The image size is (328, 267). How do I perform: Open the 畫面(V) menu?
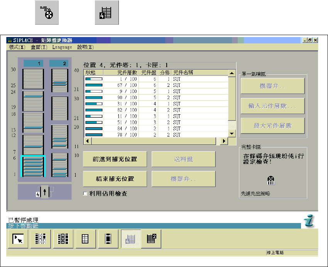coord(39,47)
